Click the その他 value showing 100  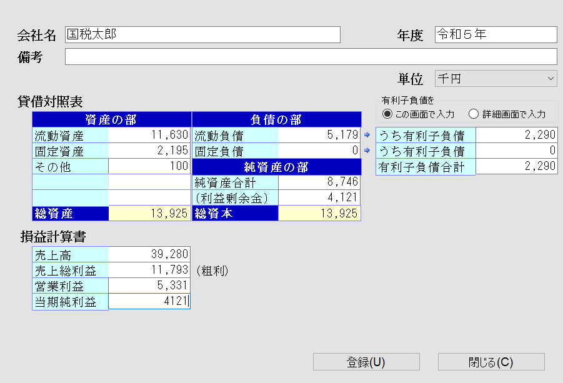[150, 166]
